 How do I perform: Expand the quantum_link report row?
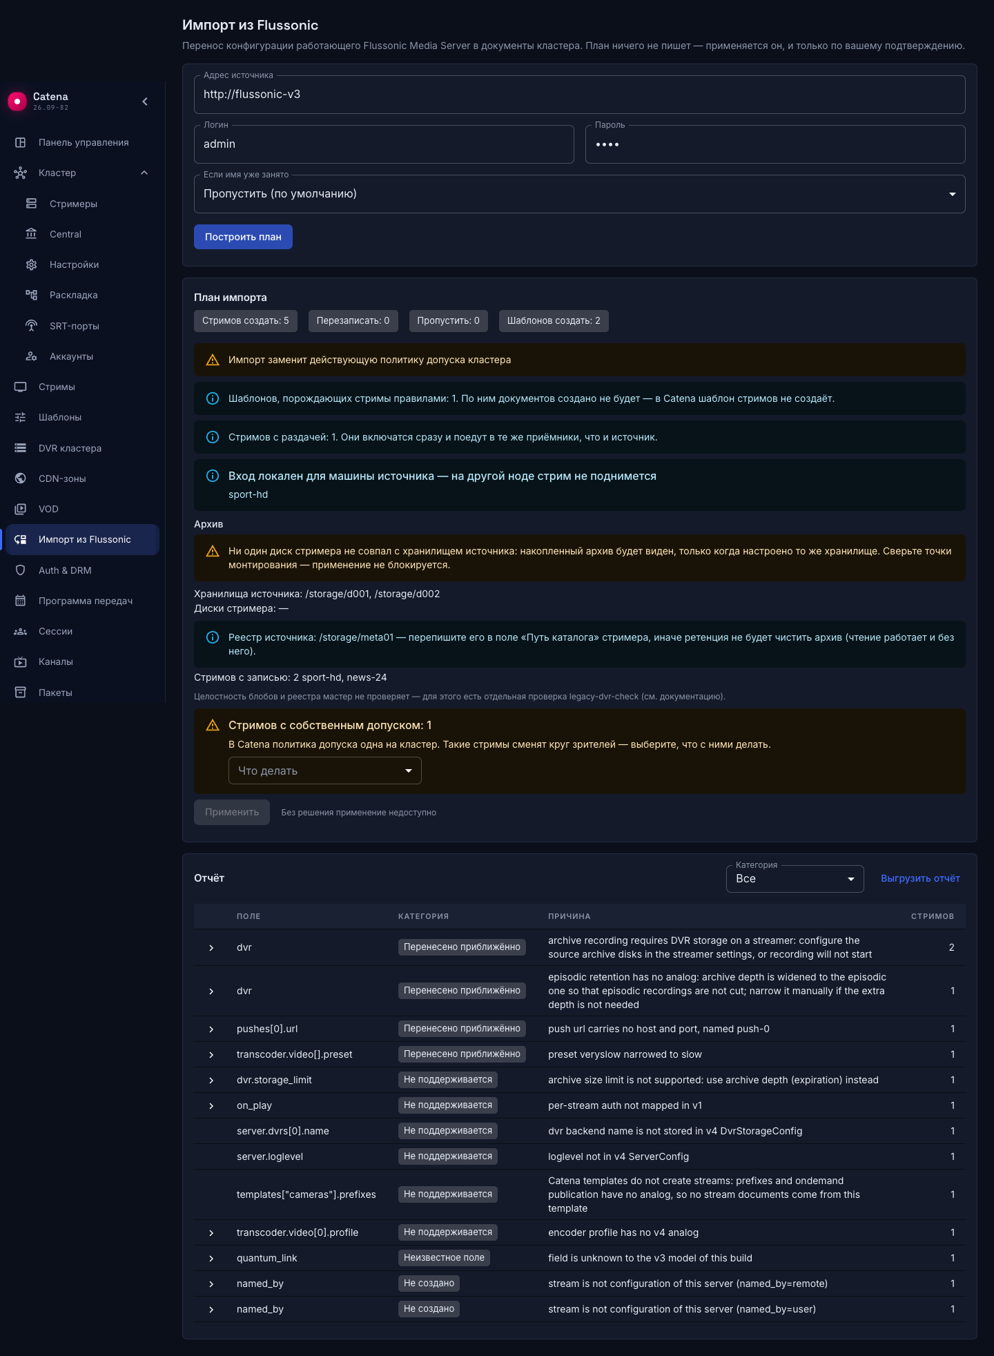tap(211, 1258)
